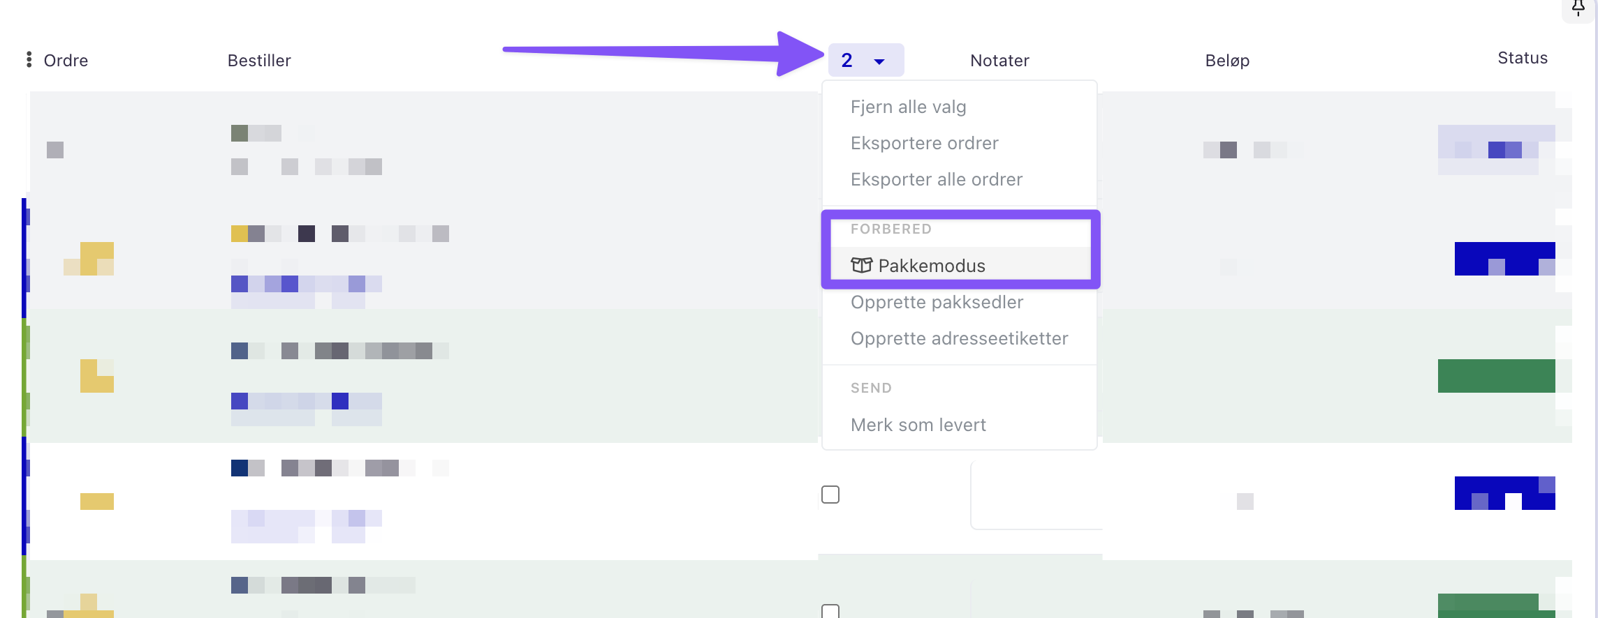Tick the partially visible checkbox at bottom
This screenshot has width=1598, height=618.
tap(830, 611)
